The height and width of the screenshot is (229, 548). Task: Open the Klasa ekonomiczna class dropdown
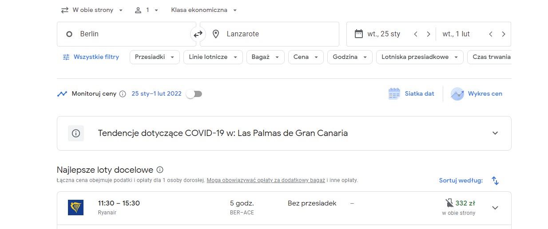click(204, 10)
